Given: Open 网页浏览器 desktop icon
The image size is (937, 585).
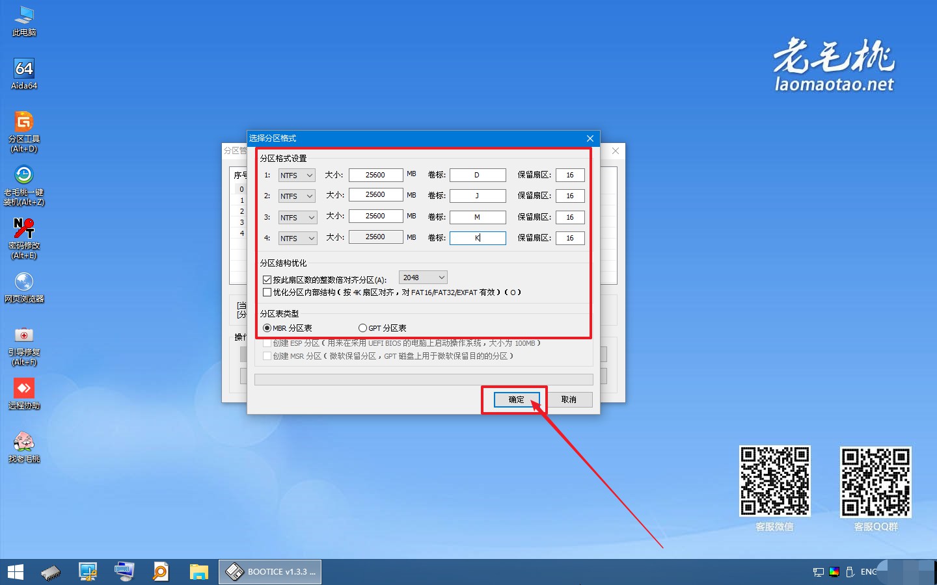Looking at the screenshot, I should (24, 287).
